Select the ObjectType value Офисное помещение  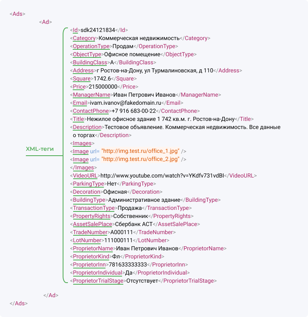click(132, 54)
